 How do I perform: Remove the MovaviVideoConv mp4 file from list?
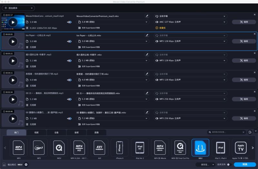tap(255, 15)
